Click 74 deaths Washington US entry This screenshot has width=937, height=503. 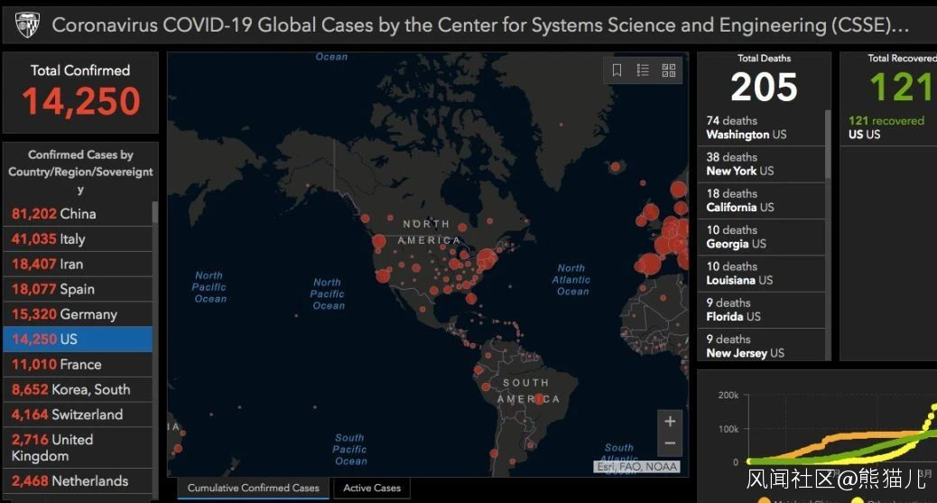click(x=761, y=127)
